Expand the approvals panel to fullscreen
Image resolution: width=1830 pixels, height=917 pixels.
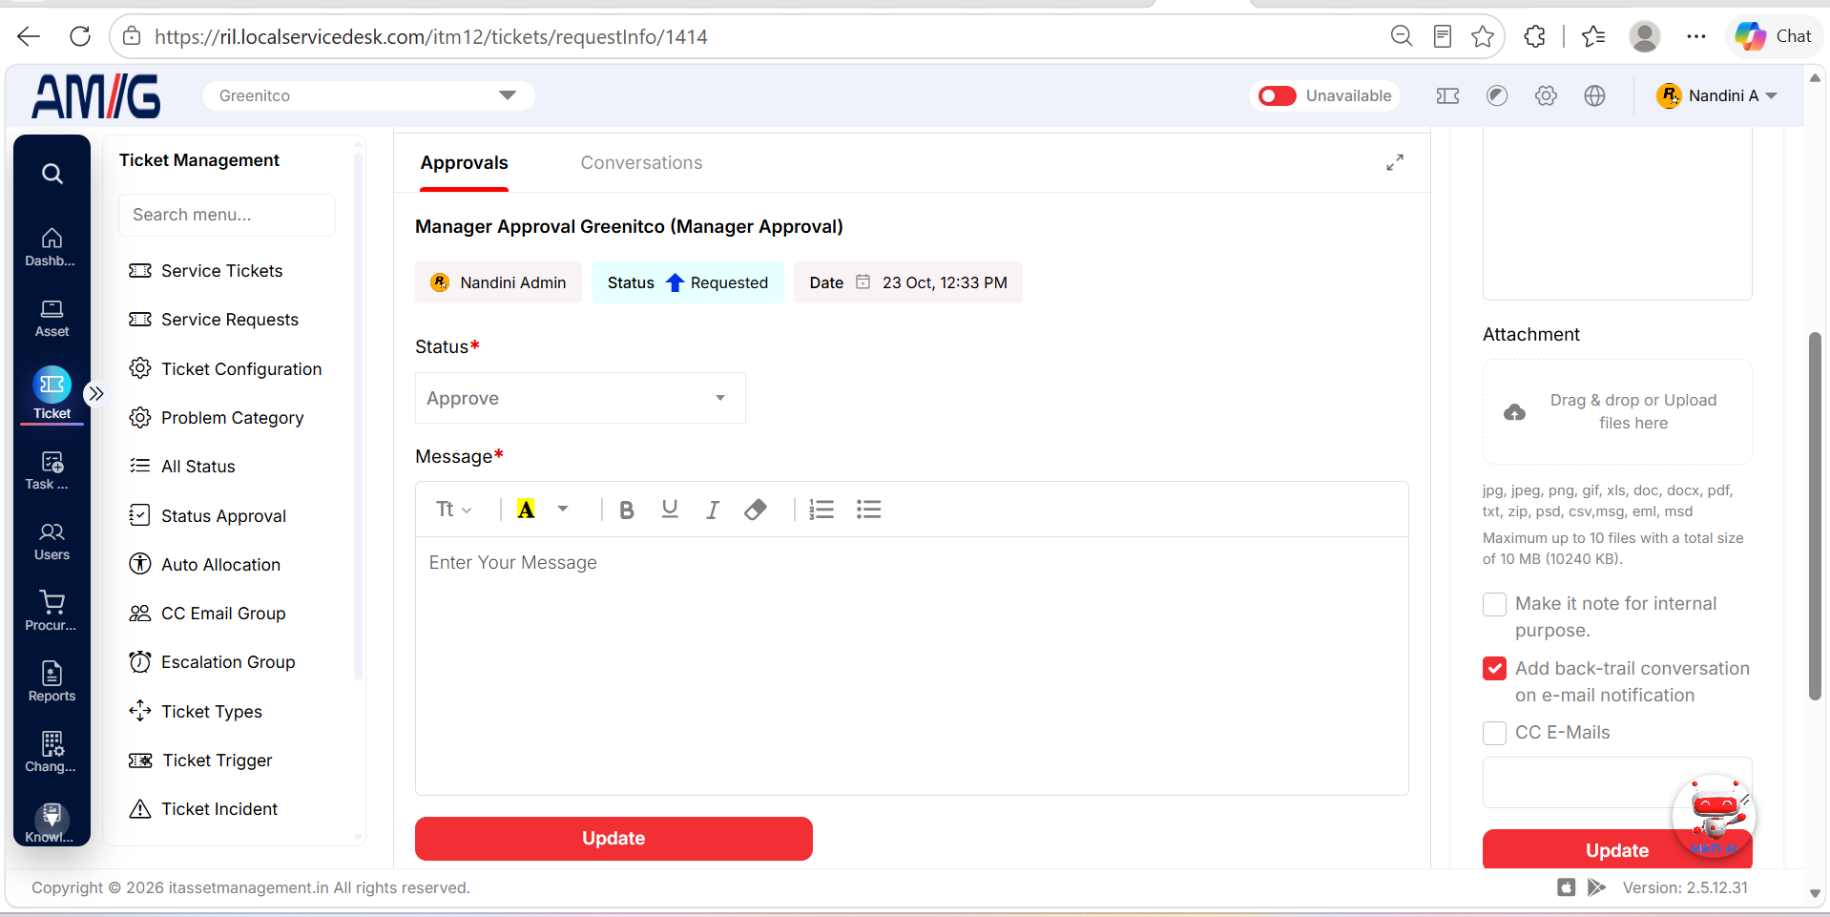point(1395,163)
